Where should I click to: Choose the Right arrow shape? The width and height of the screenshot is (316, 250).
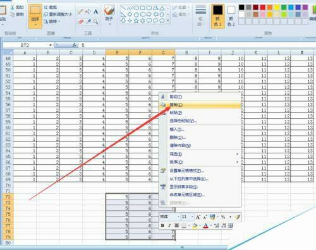click(149, 15)
